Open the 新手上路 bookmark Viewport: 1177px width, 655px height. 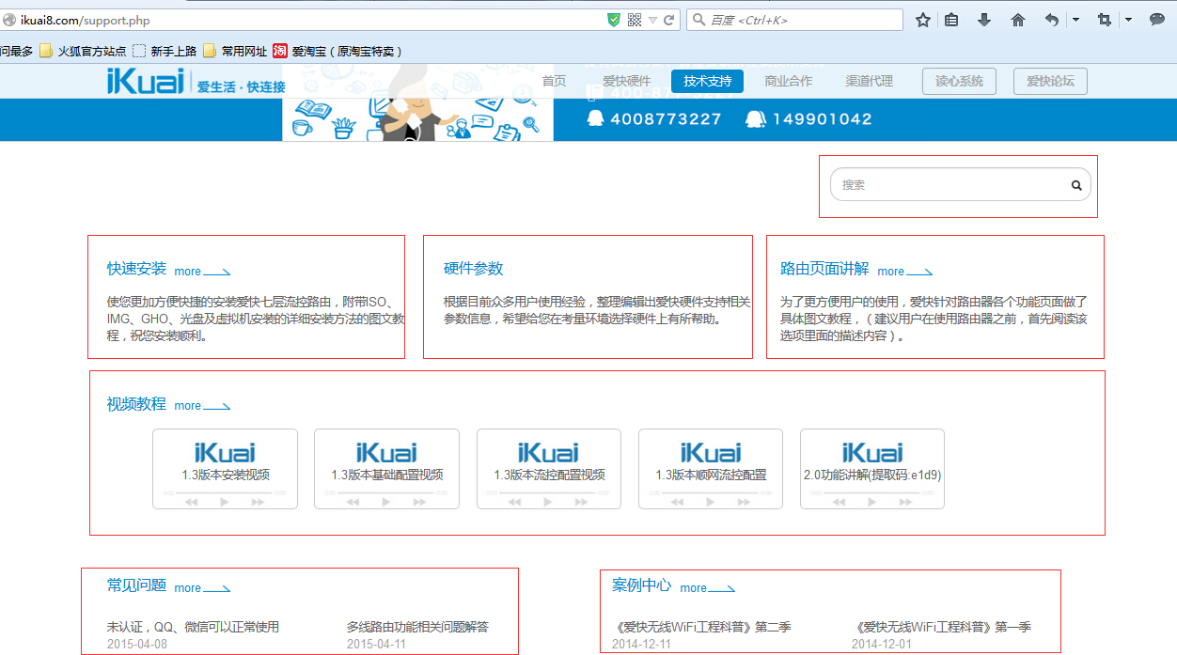[165, 51]
